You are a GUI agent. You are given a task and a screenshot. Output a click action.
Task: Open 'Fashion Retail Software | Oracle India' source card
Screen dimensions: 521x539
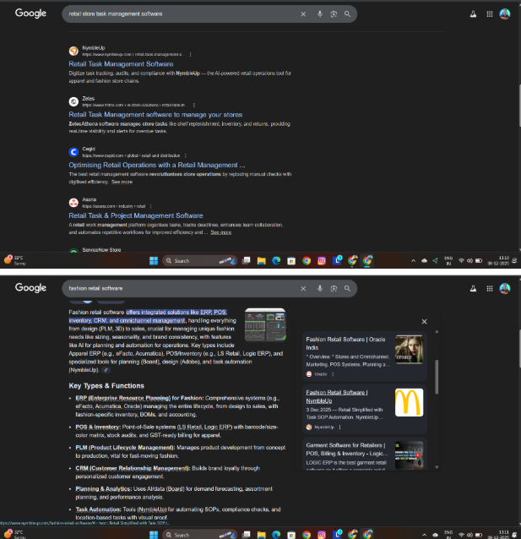(365, 357)
